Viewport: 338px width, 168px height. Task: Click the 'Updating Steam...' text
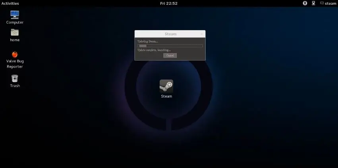148,41
